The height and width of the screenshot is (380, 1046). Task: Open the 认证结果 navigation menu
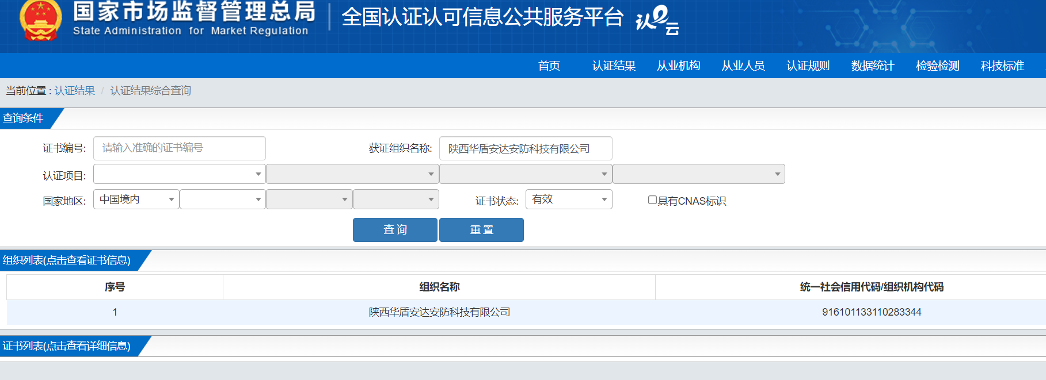click(x=614, y=66)
